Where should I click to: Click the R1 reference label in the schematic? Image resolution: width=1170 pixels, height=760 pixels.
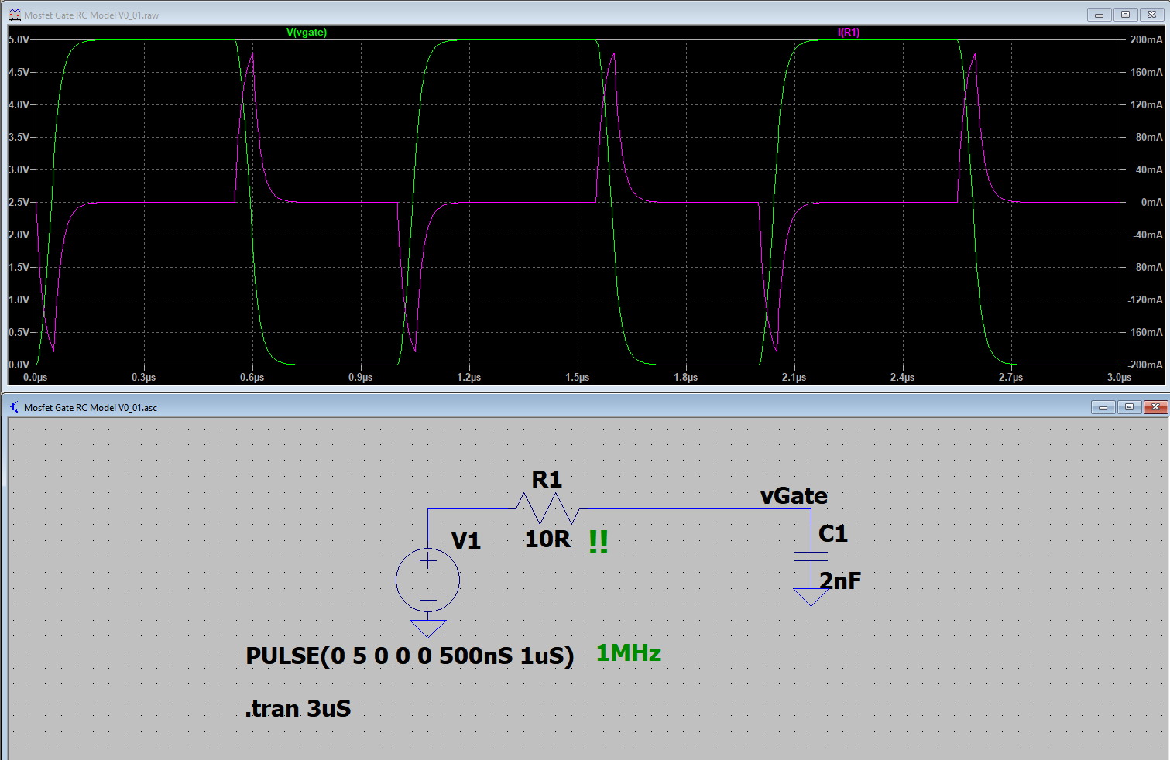click(547, 480)
